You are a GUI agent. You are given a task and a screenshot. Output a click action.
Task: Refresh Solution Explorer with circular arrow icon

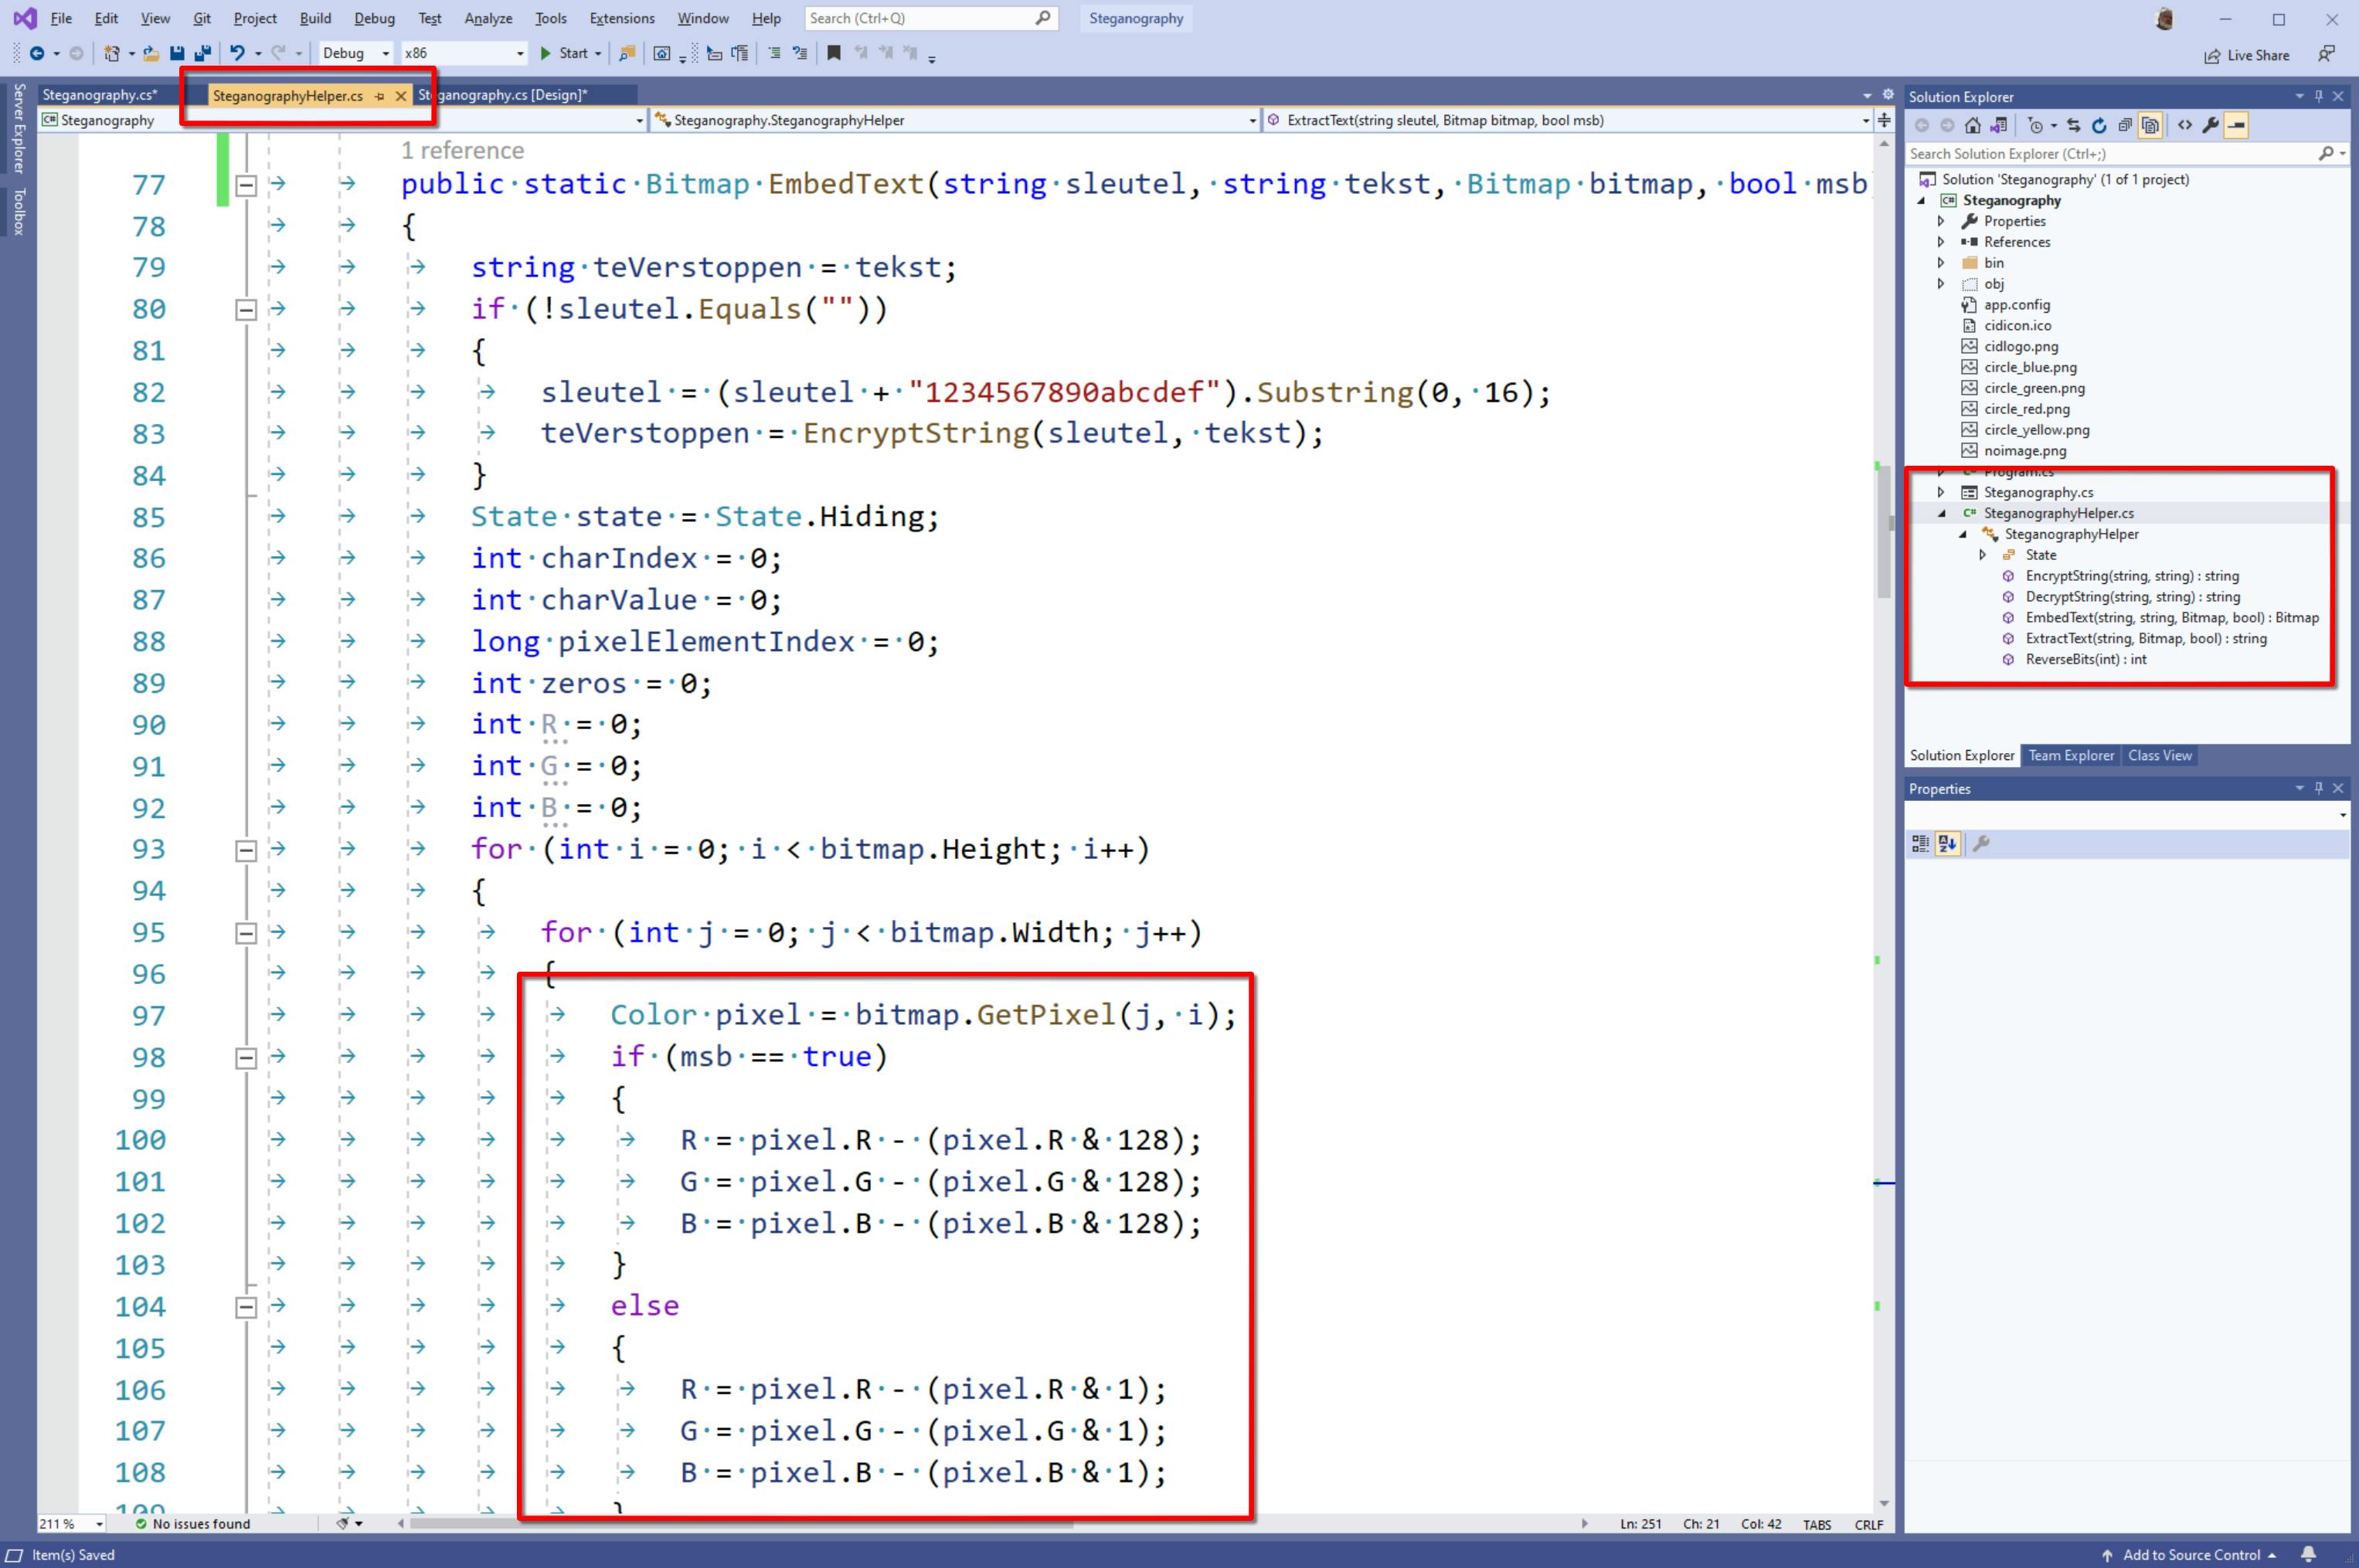point(2099,125)
